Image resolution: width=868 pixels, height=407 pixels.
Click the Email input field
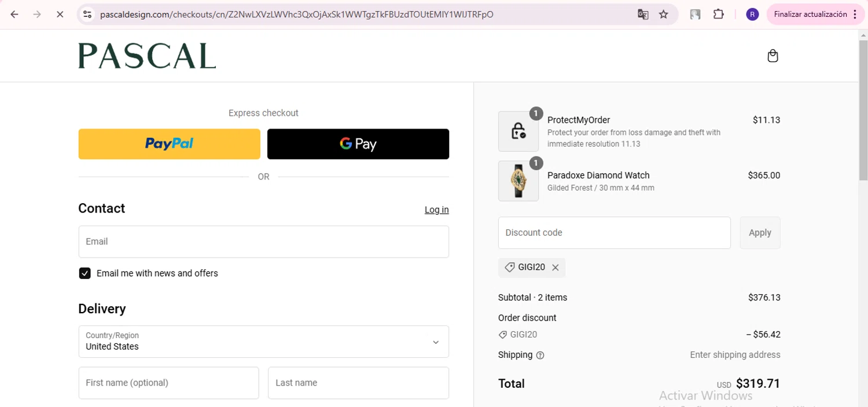pyautogui.click(x=263, y=241)
